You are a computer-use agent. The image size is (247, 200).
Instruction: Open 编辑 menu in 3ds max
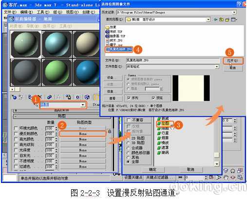point(27,12)
